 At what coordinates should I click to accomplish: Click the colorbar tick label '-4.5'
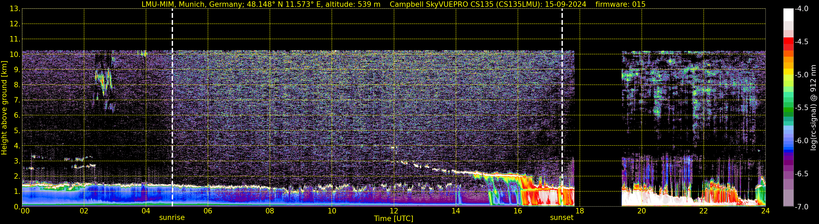801,42
